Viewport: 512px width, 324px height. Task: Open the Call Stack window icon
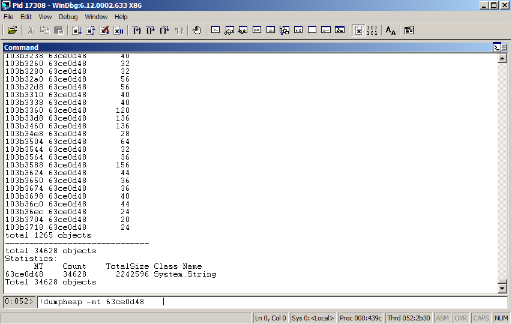[285, 30]
